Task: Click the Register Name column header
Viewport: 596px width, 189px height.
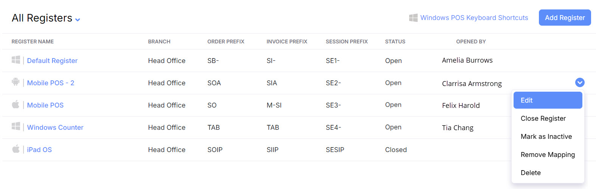Action: [x=33, y=41]
